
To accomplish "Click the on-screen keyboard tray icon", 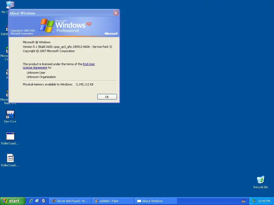I will tap(243, 201).
